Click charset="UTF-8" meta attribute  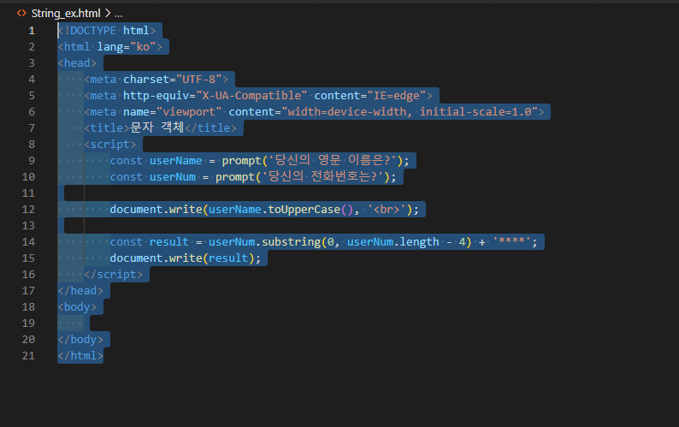[173, 80]
